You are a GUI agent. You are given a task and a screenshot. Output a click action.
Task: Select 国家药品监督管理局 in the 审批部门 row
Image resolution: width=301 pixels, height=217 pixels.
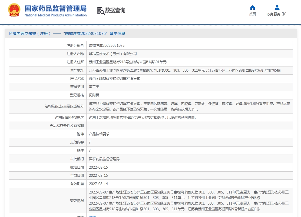tap(104, 159)
